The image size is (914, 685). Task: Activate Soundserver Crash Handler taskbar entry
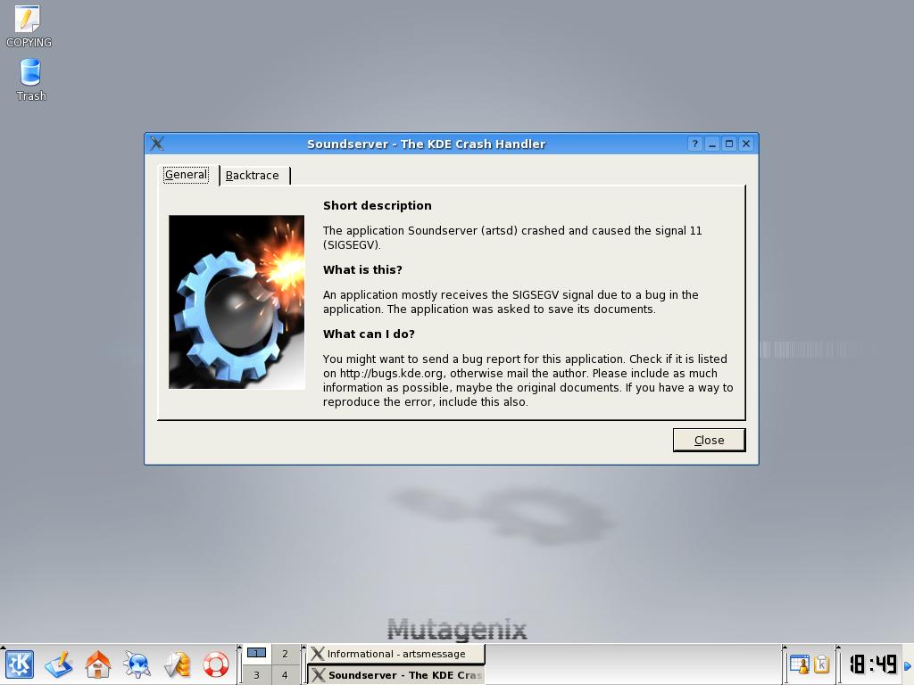point(396,675)
